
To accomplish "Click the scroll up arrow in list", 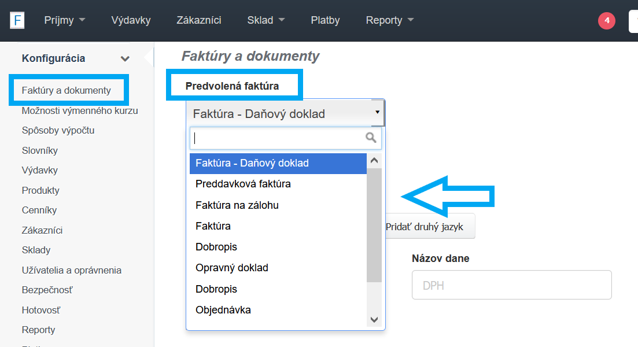I will [374, 161].
